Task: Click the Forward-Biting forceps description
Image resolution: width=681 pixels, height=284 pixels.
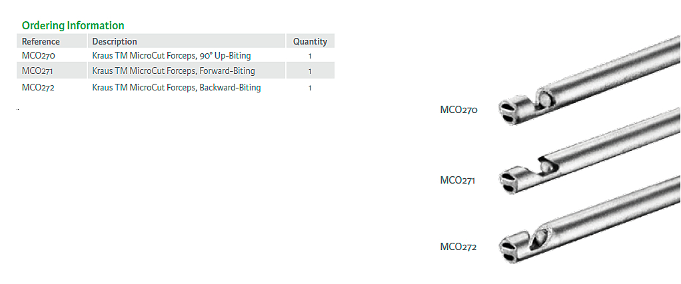Action: pos(173,71)
